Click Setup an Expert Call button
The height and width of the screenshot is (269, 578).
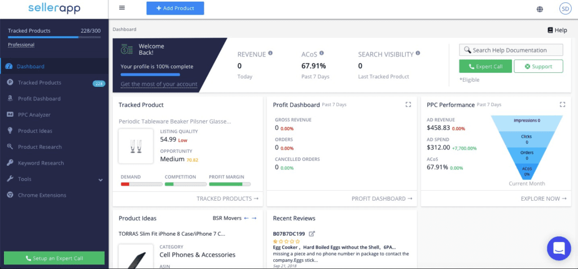click(54, 258)
